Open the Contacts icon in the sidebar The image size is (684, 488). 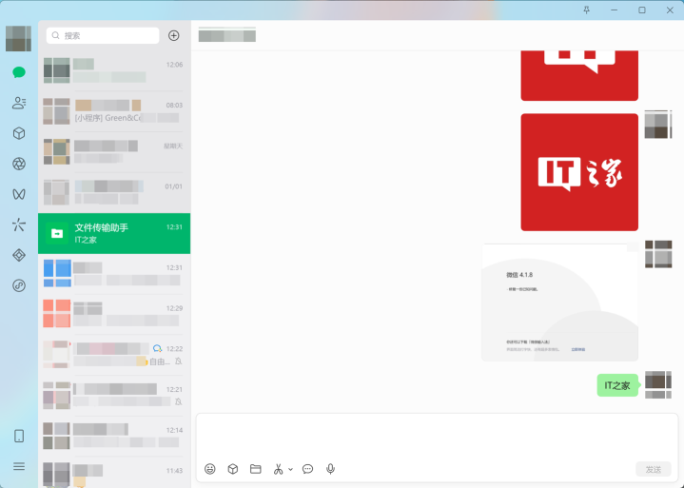(19, 103)
